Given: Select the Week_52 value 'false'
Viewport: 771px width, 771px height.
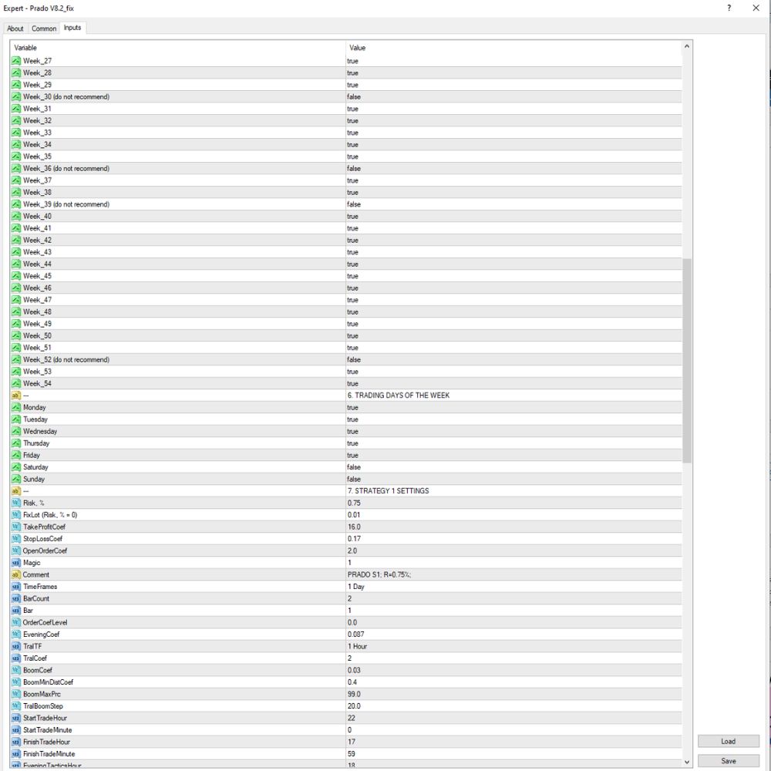Looking at the screenshot, I should (x=354, y=360).
